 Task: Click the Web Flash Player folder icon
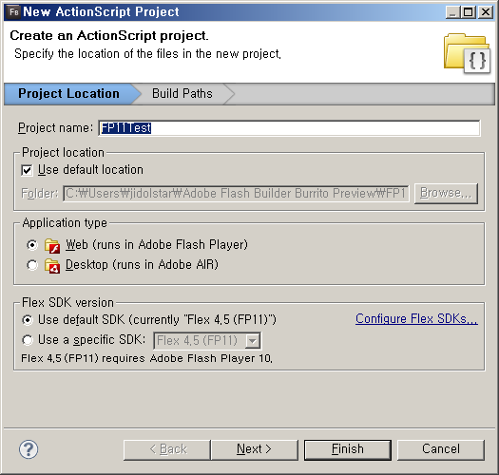[52, 246]
